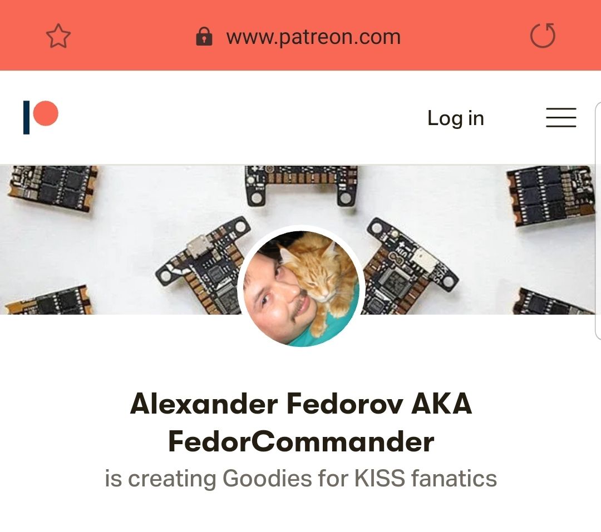
Task: Click the top-center flight controller board in banner
Action: pos(301,185)
